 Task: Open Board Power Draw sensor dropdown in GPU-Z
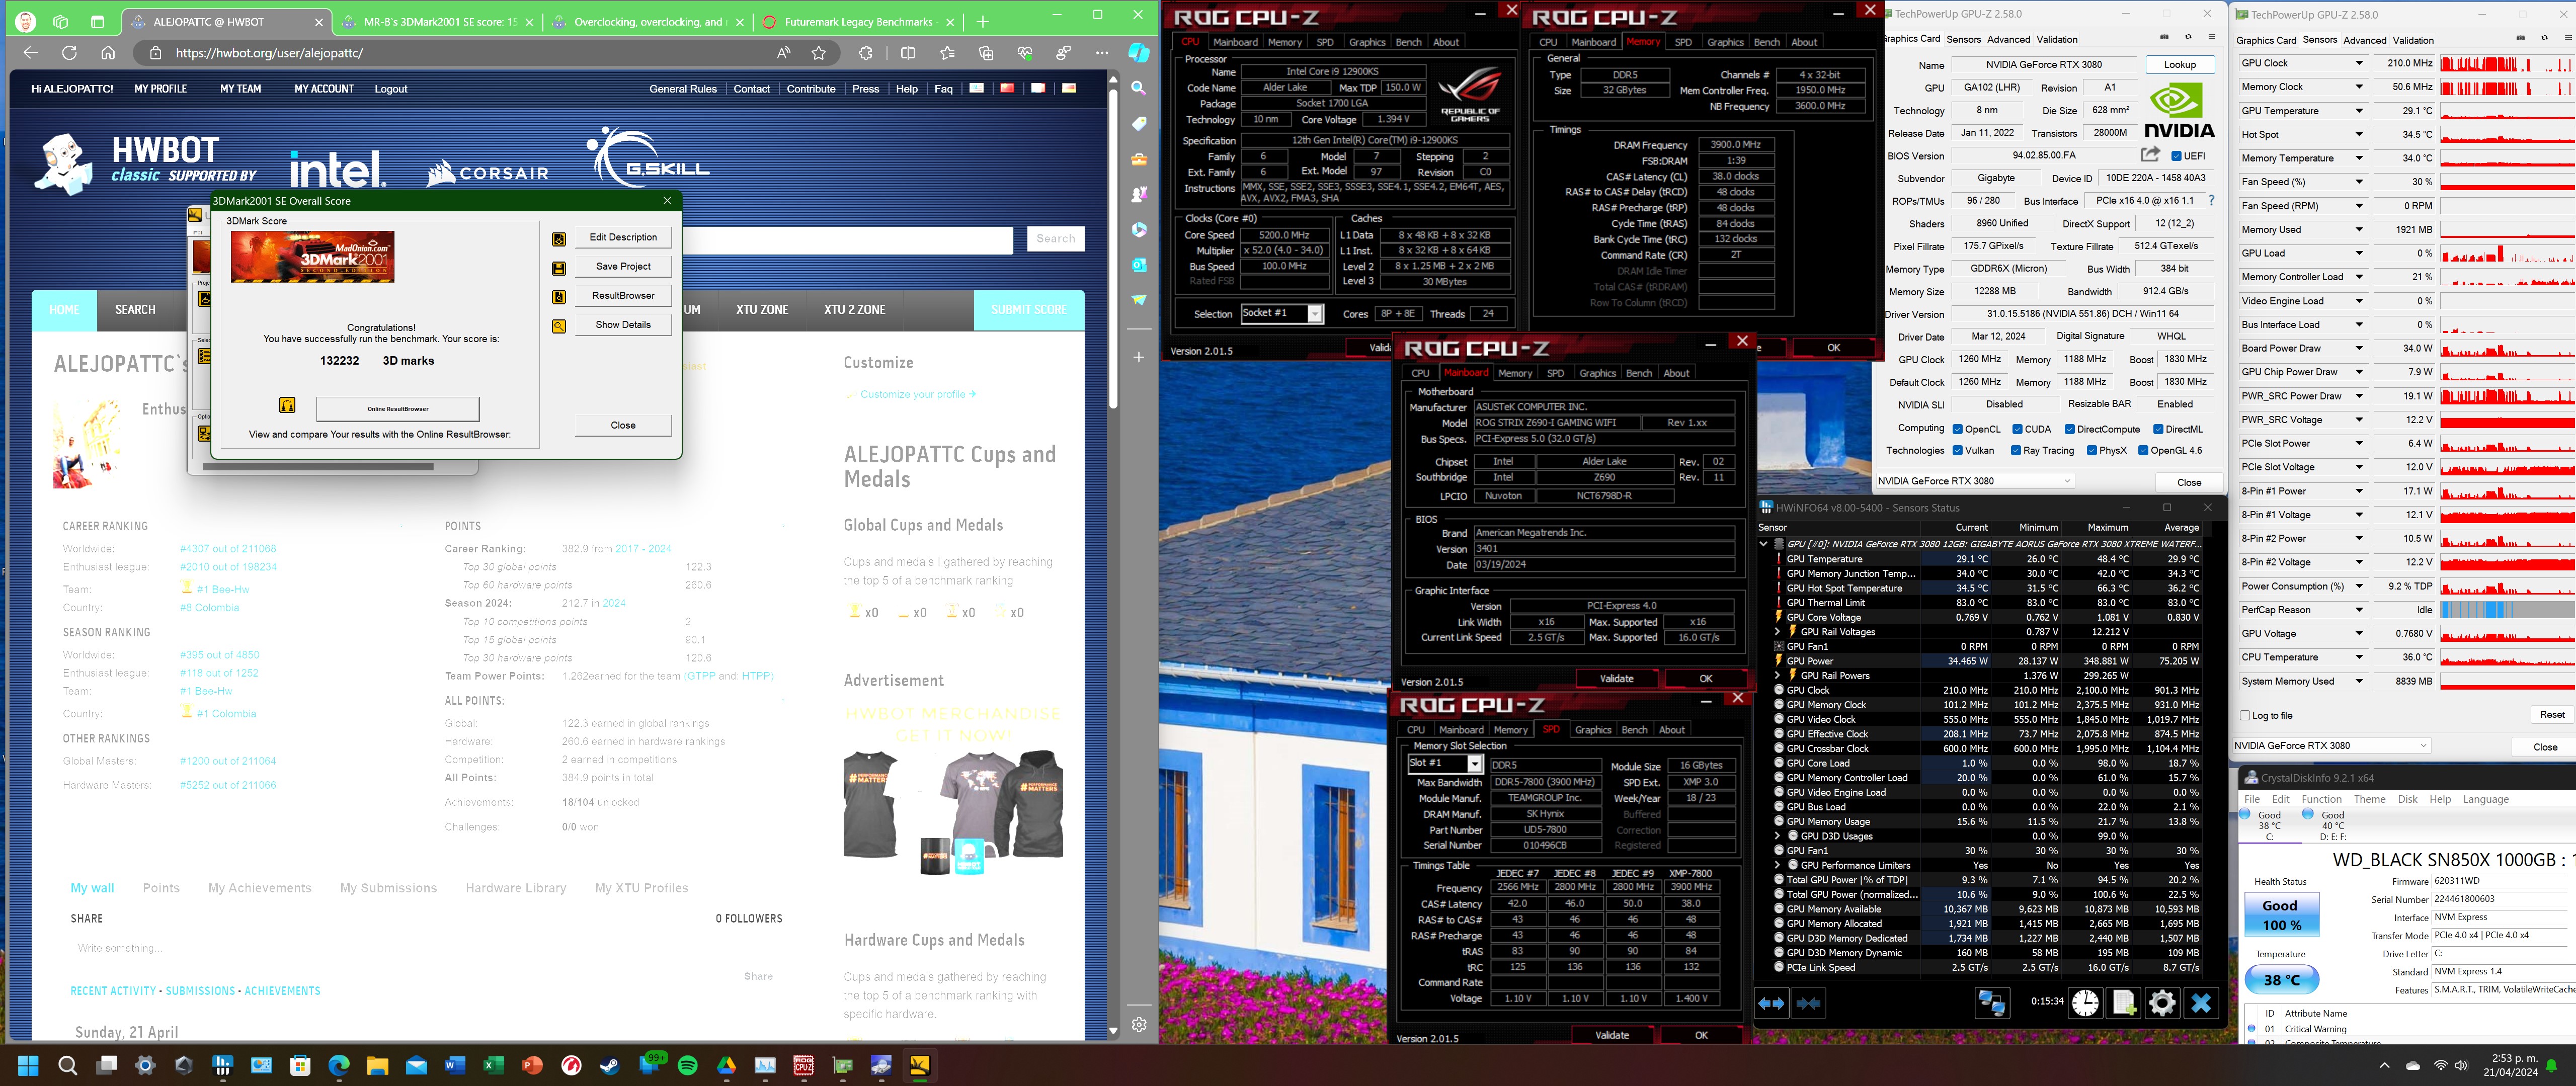(2359, 348)
